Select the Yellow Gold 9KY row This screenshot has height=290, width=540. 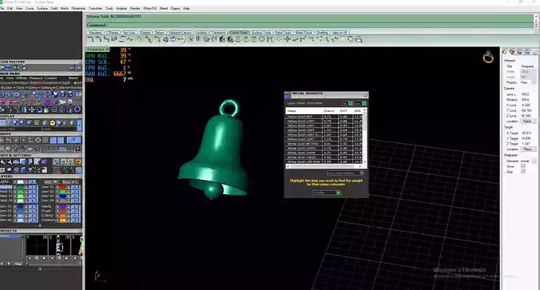click(x=324, y=117)
